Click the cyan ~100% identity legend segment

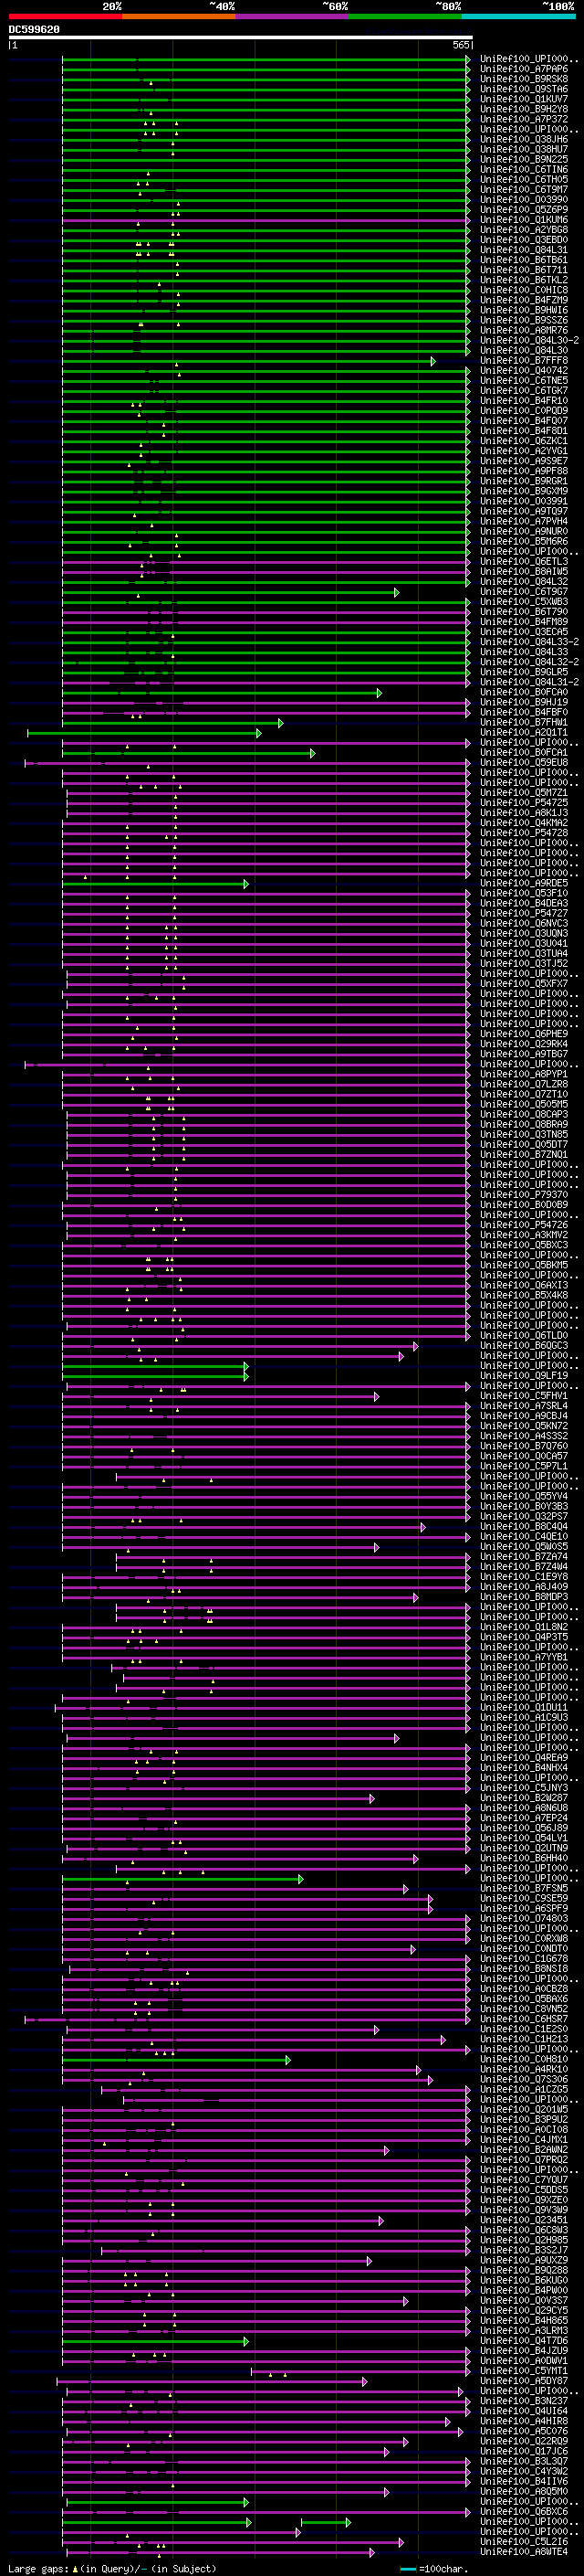519,16
